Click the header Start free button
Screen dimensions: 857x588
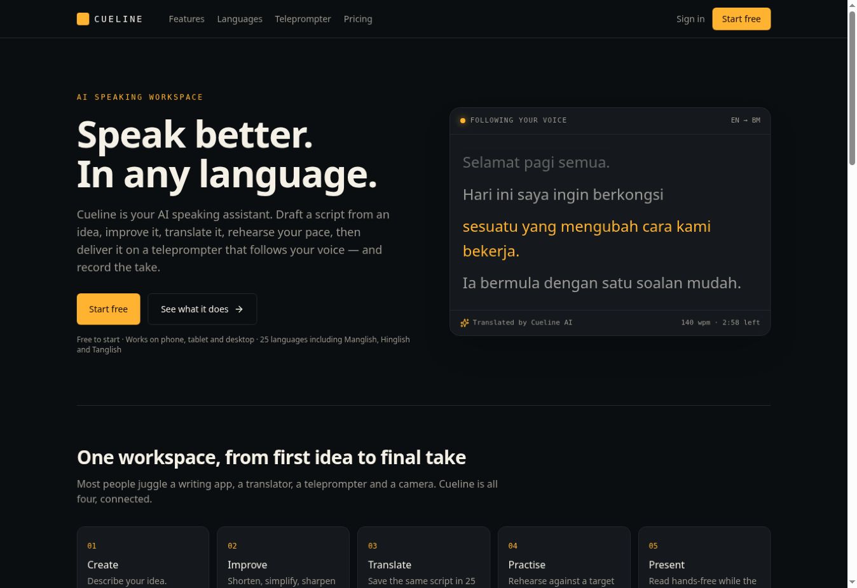tap(741, 19)
